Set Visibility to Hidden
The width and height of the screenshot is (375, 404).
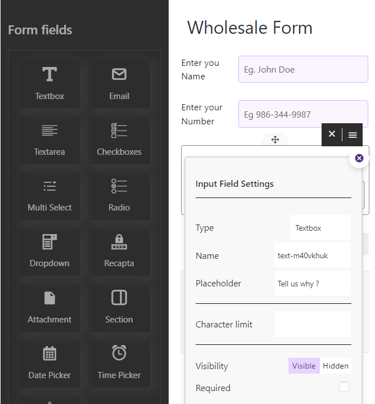[x=336, y=366]
